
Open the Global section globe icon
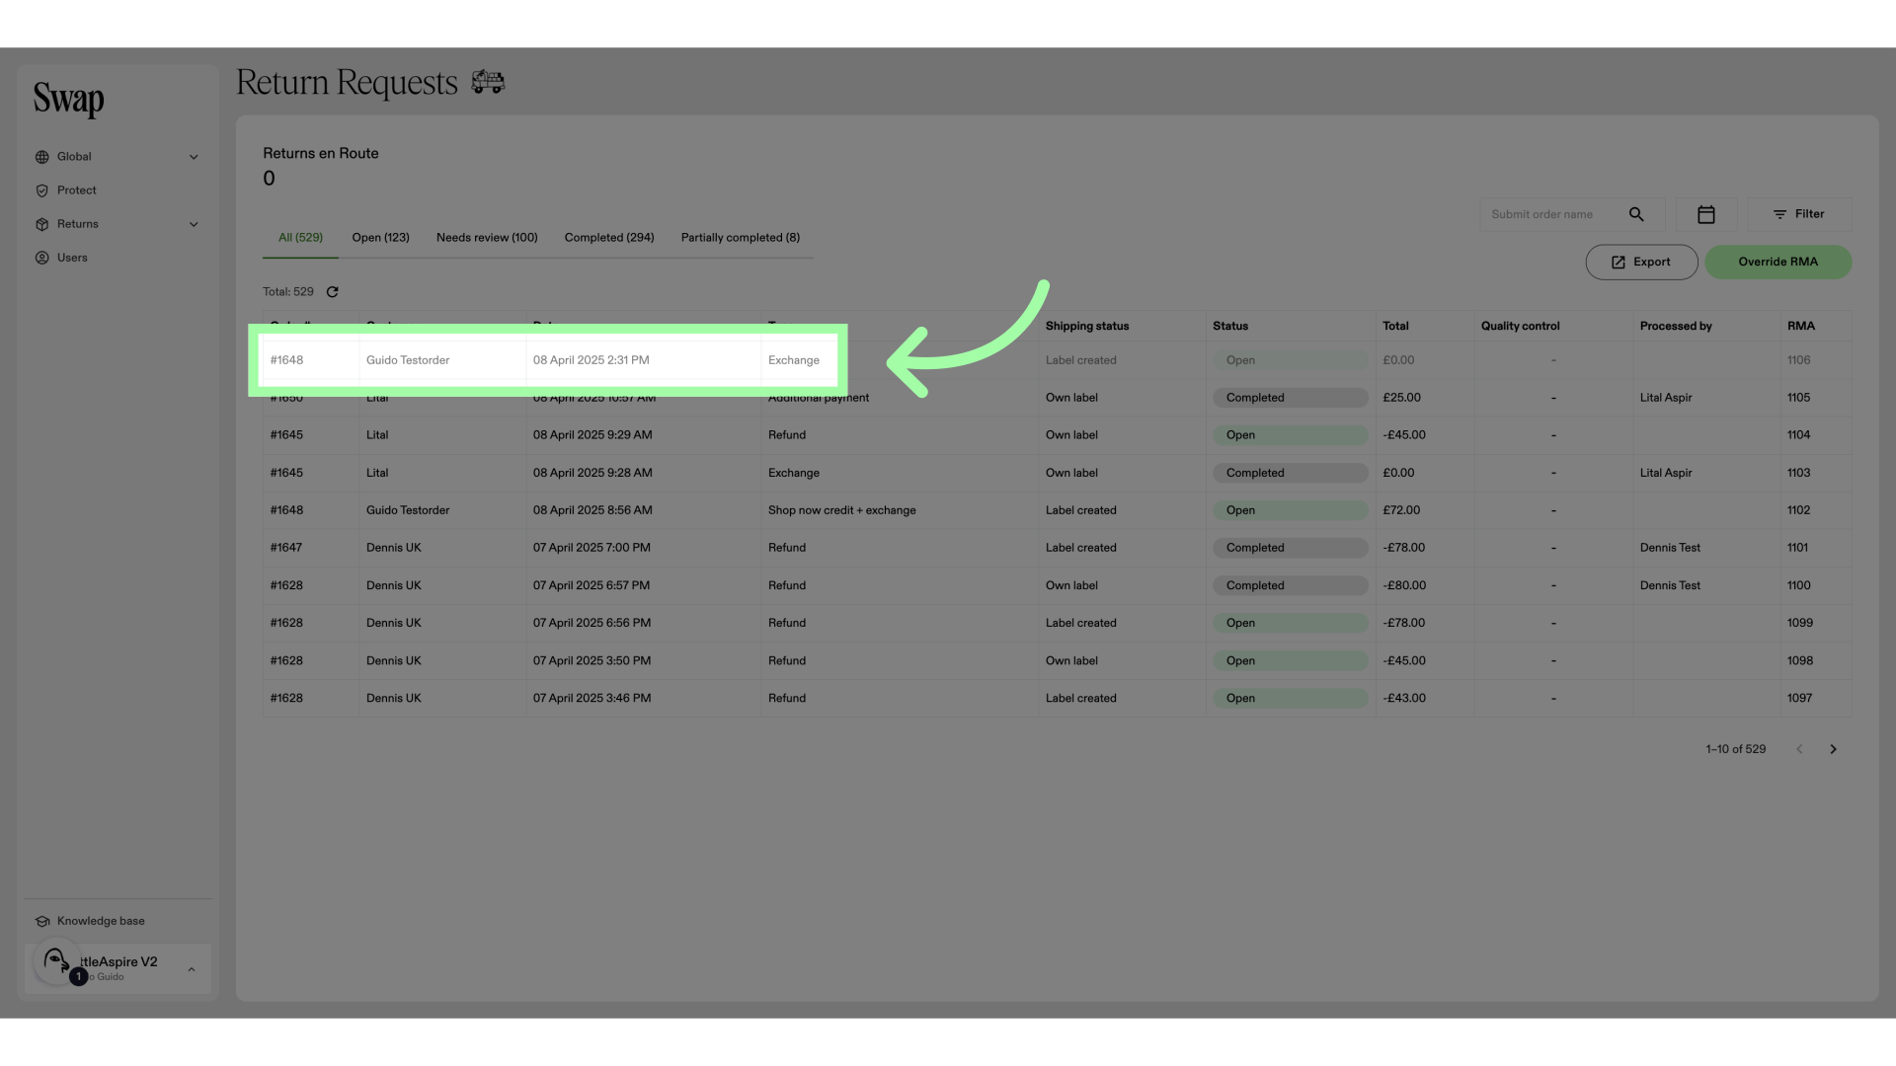tap(41, 157)
